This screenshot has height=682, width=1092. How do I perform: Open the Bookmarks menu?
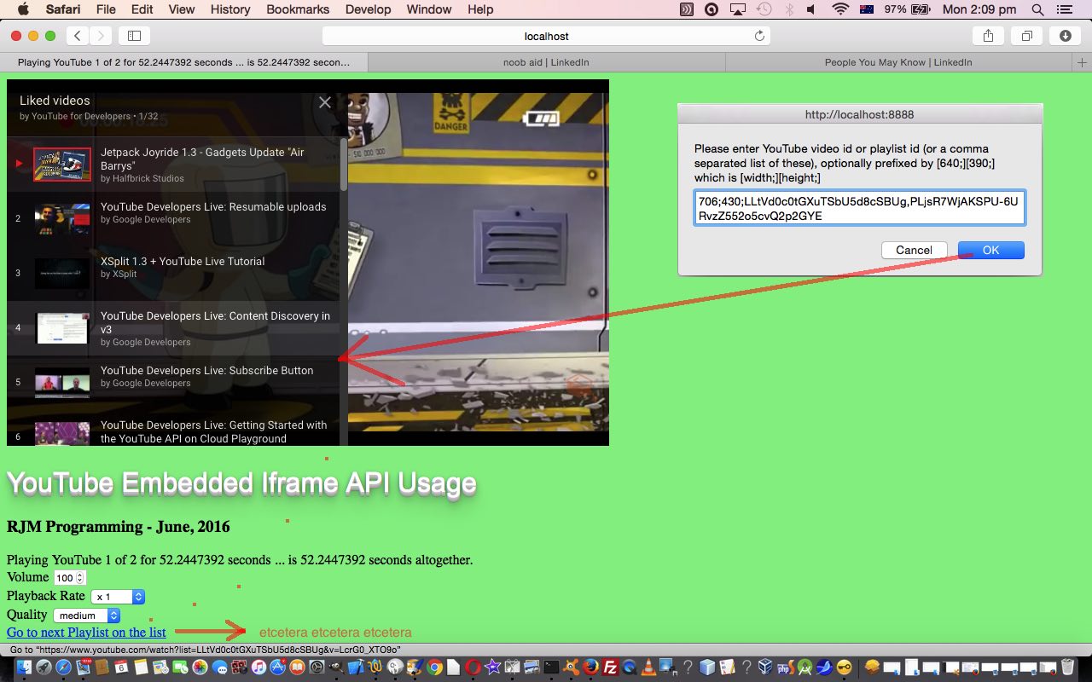tap(298, 9)
